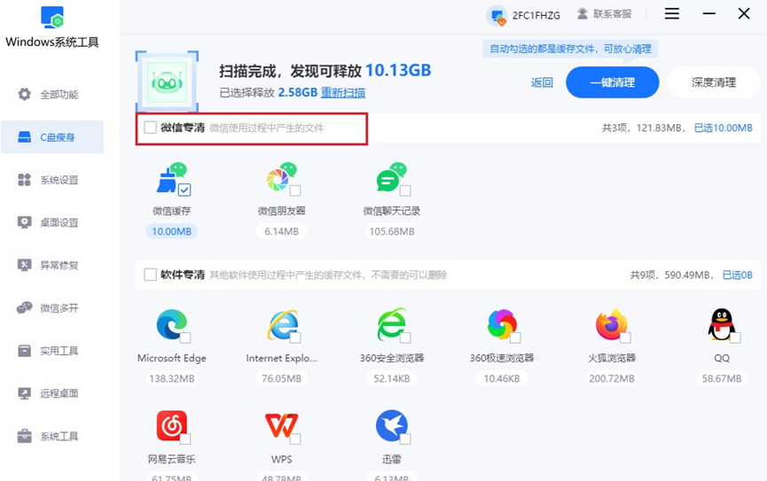Click the 返回 link
767x481 pixels.
[542, 82]
